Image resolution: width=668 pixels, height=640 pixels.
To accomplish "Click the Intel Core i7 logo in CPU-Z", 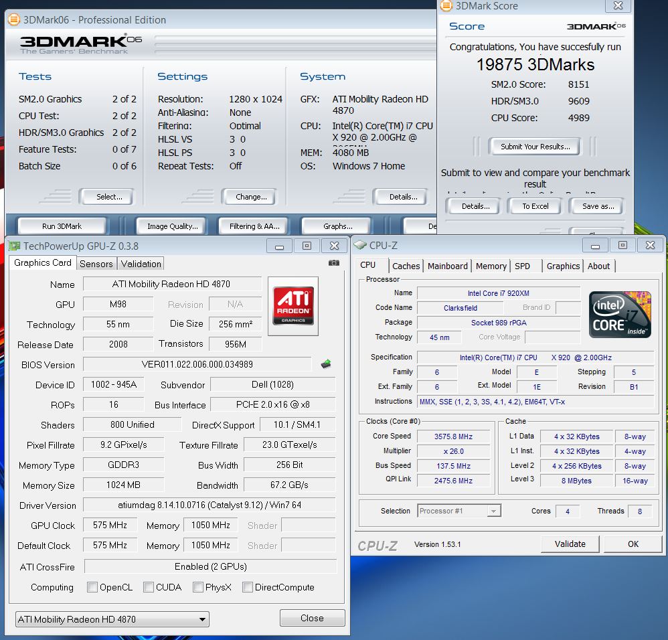I will [x=620, y=315].
